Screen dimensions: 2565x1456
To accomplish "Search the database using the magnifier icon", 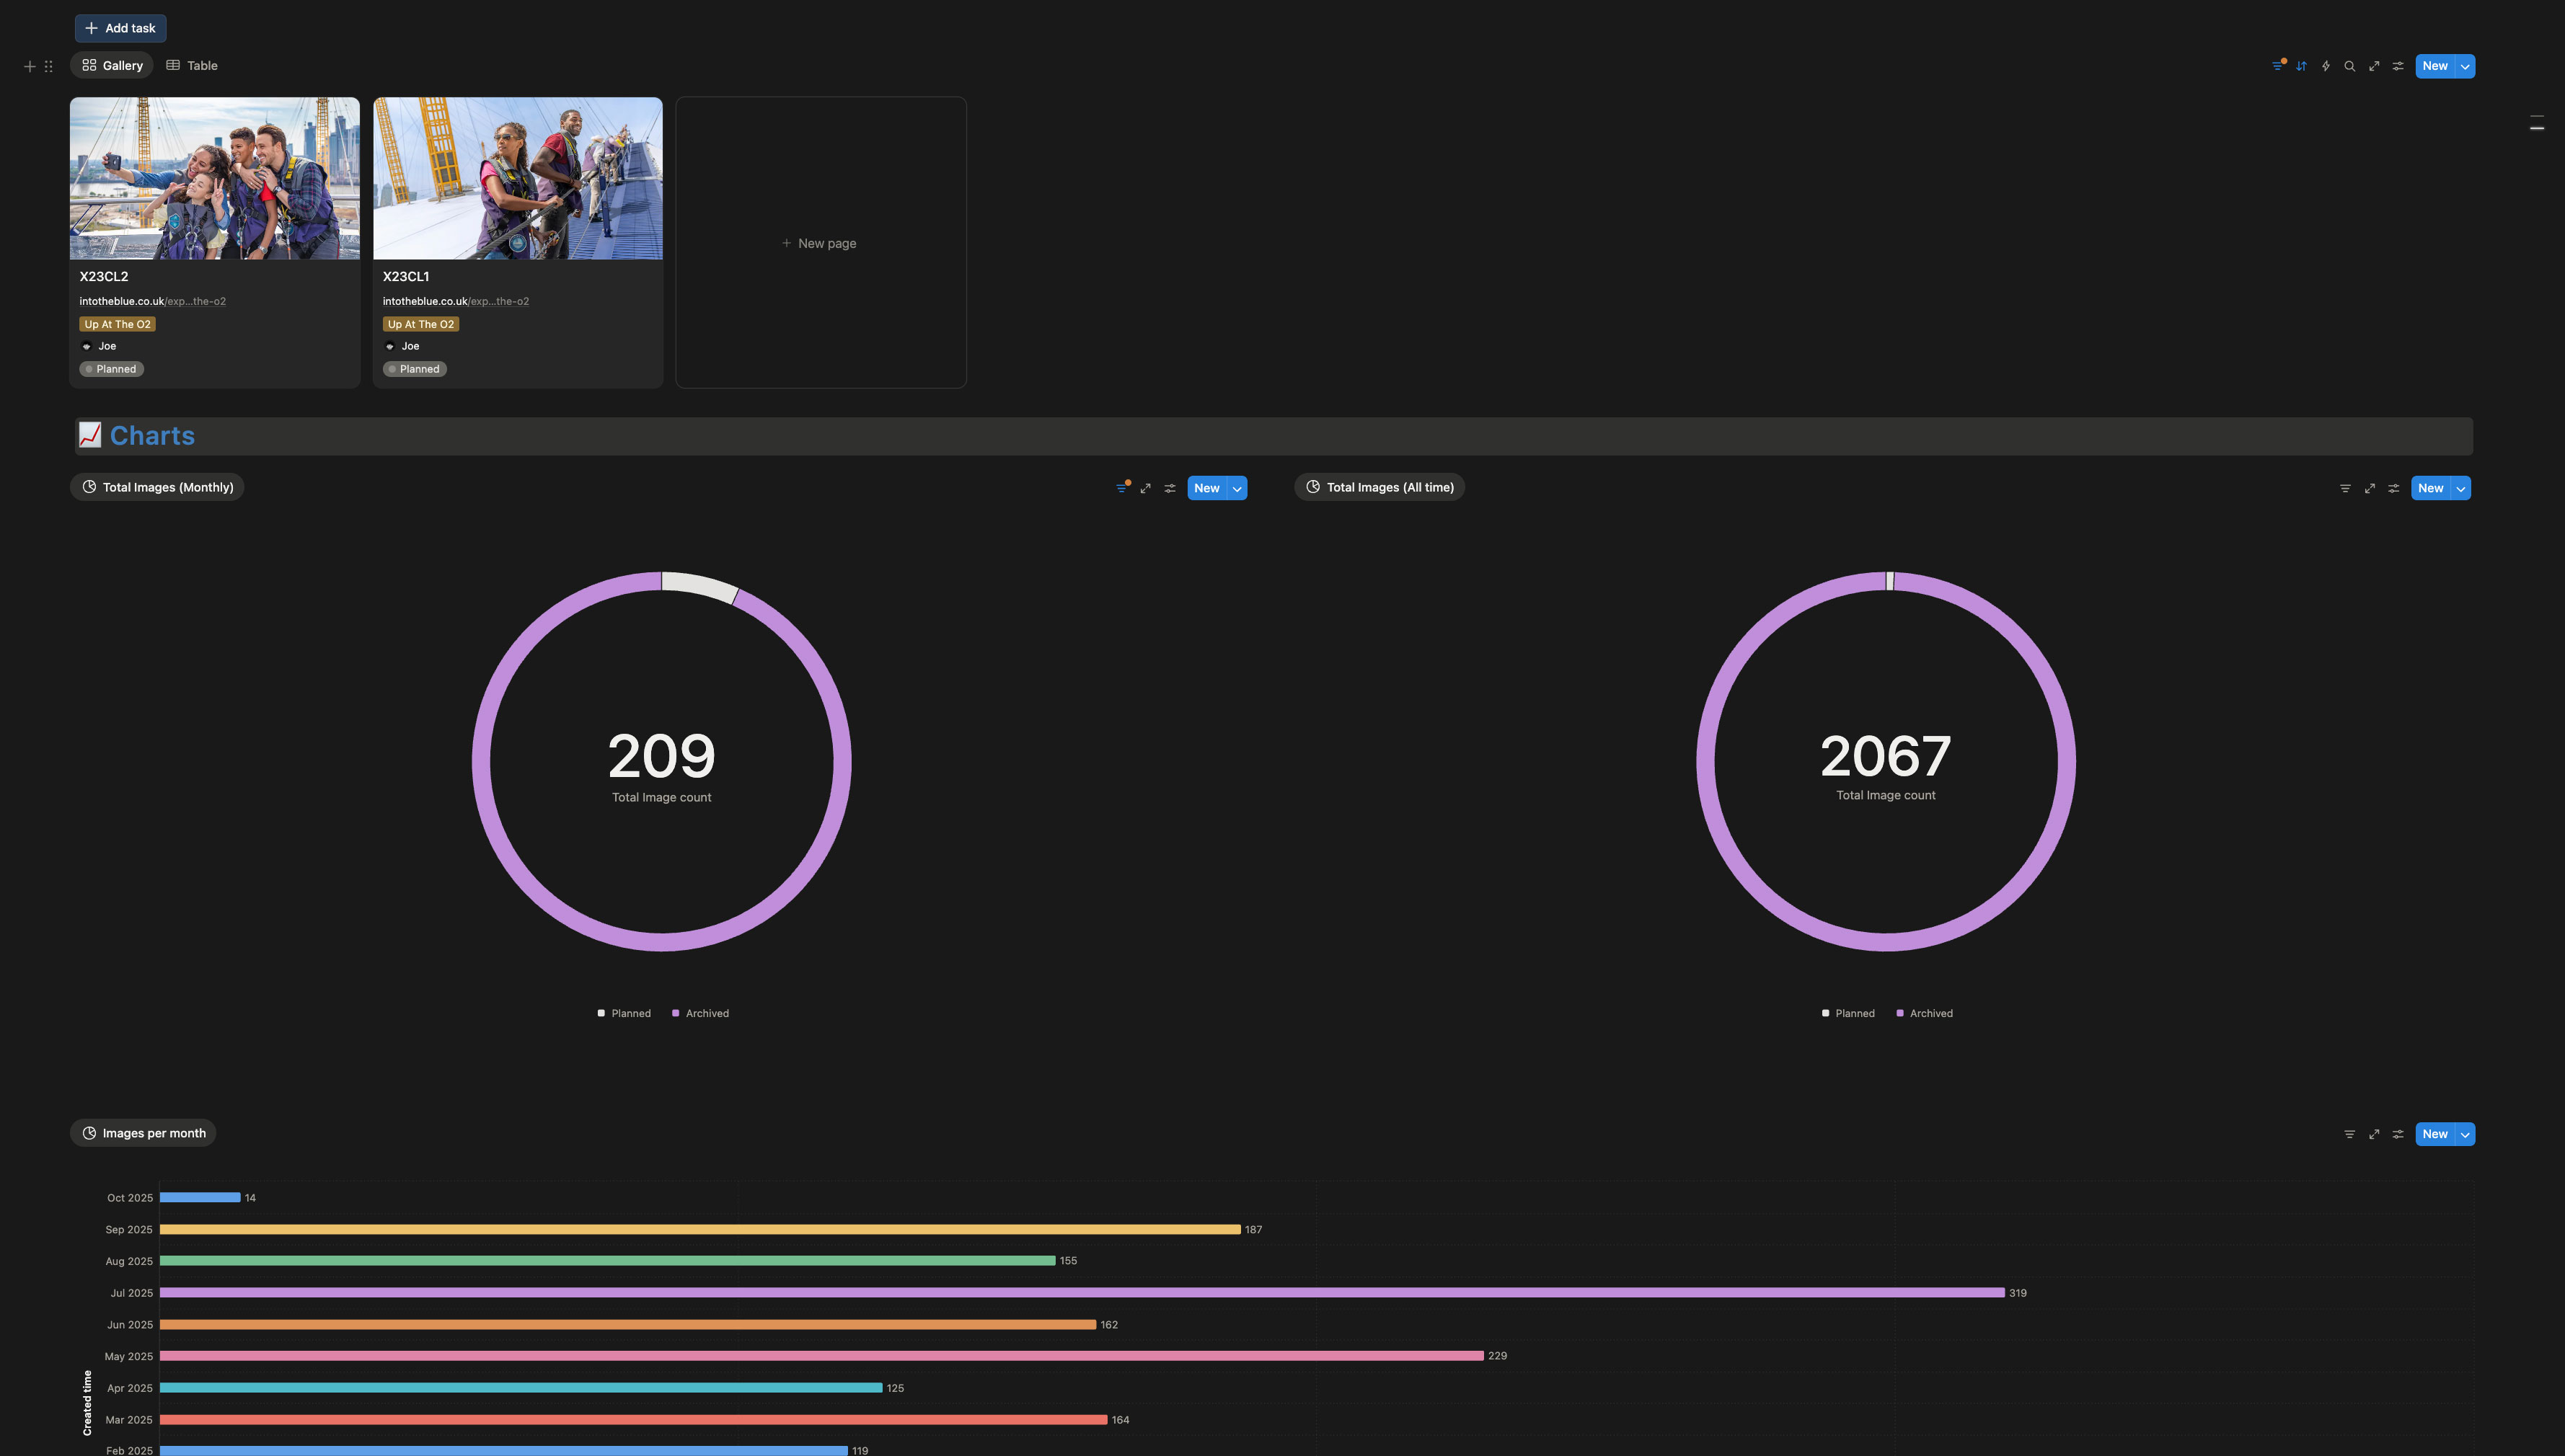I will click(2350, 66).
